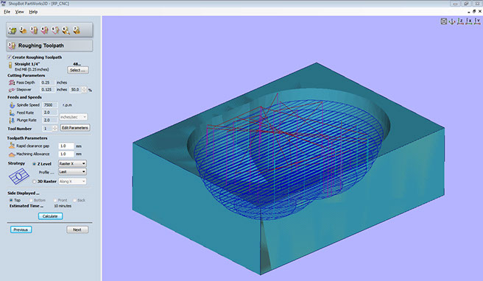The image size is (483, 281).
Task: Click the Plunge Rate icon
Action: point(12,120)
